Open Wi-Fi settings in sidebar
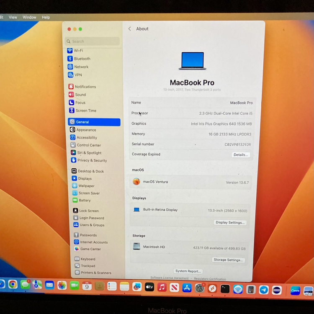The width and height of the screenshot is (314, 314). coord(75,51)
